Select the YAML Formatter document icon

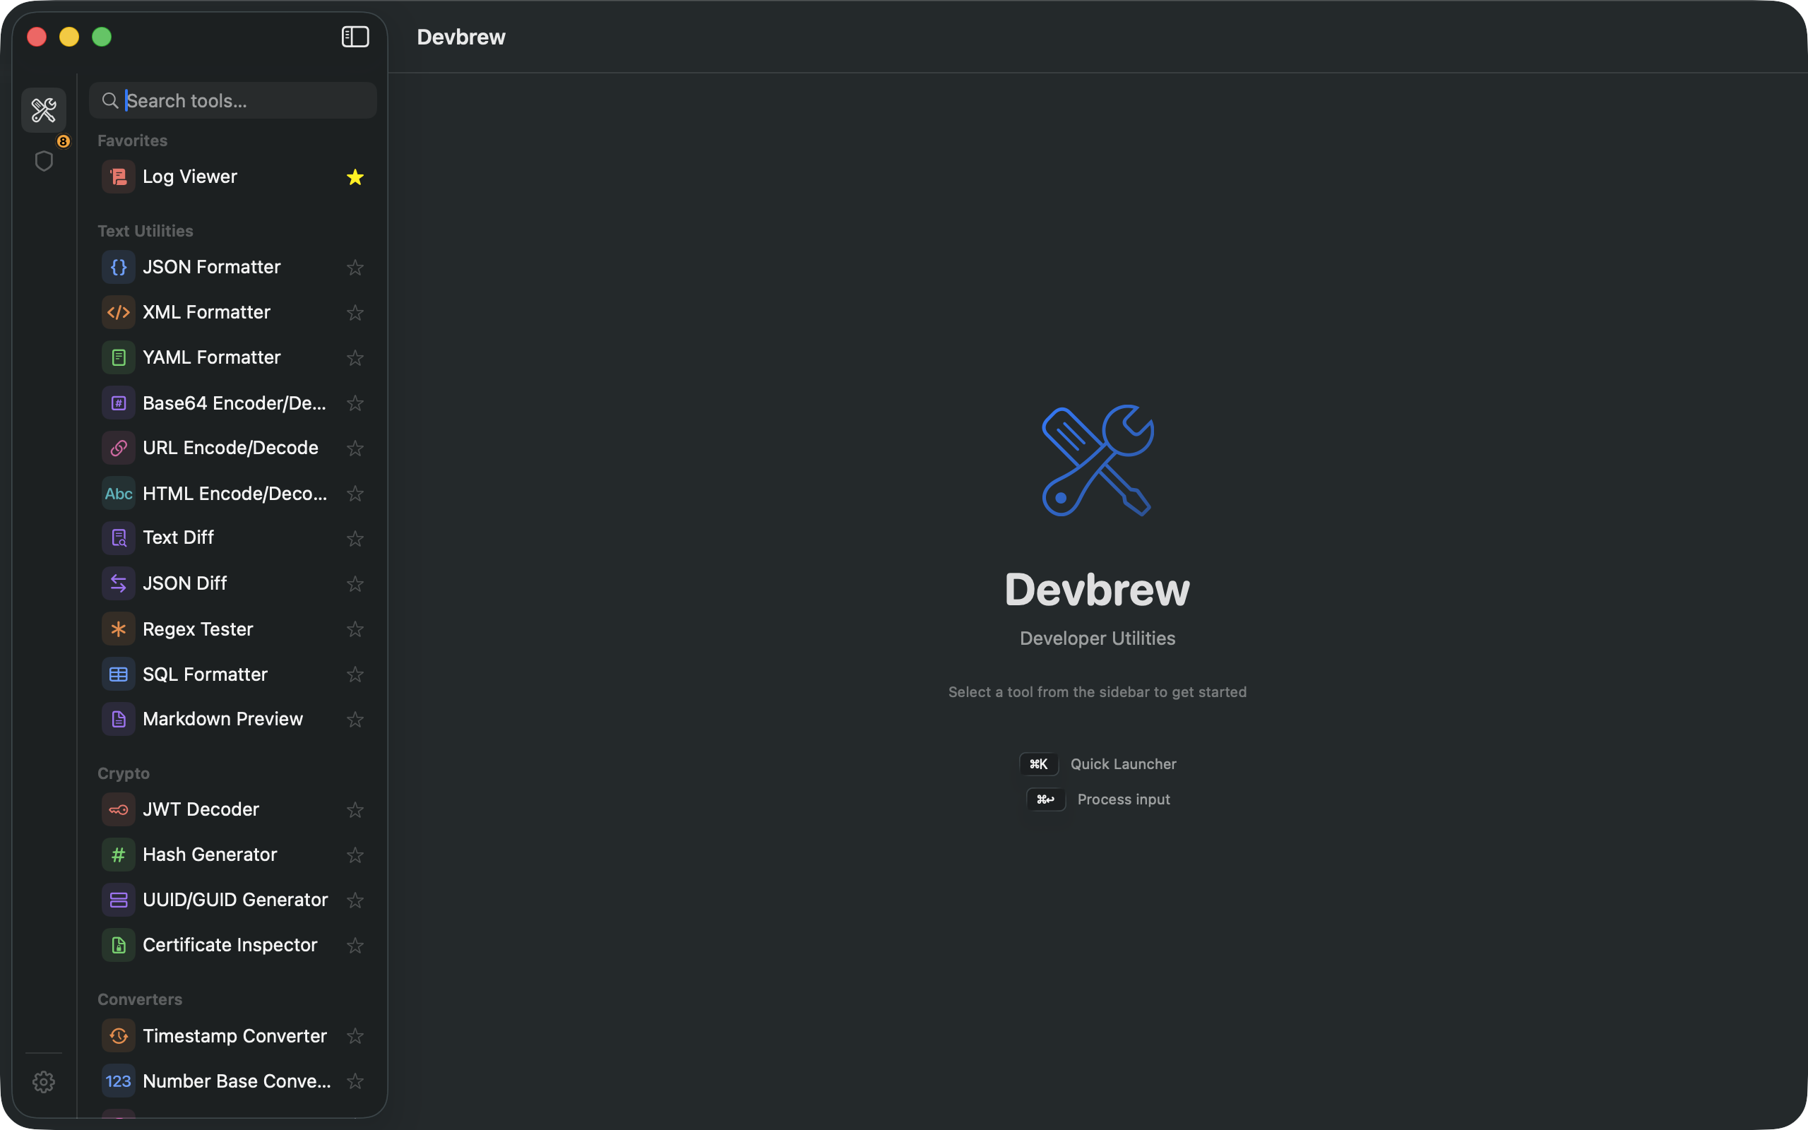coord(118,357)
